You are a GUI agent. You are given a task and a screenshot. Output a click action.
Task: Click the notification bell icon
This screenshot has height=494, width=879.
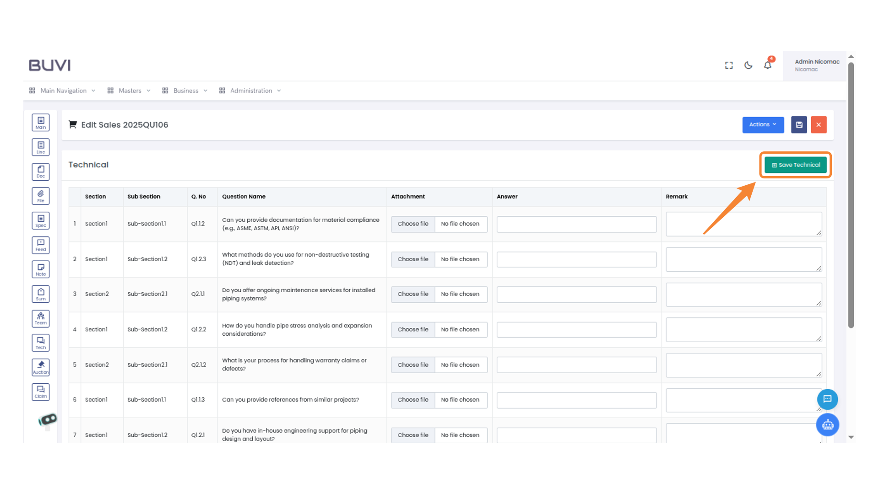(768, 65)
